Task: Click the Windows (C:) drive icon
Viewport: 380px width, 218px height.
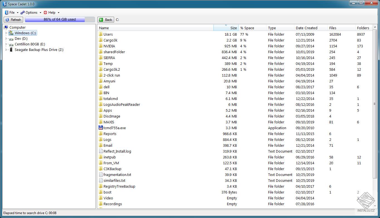Action: pyautogui.click(x=11, y=33)
